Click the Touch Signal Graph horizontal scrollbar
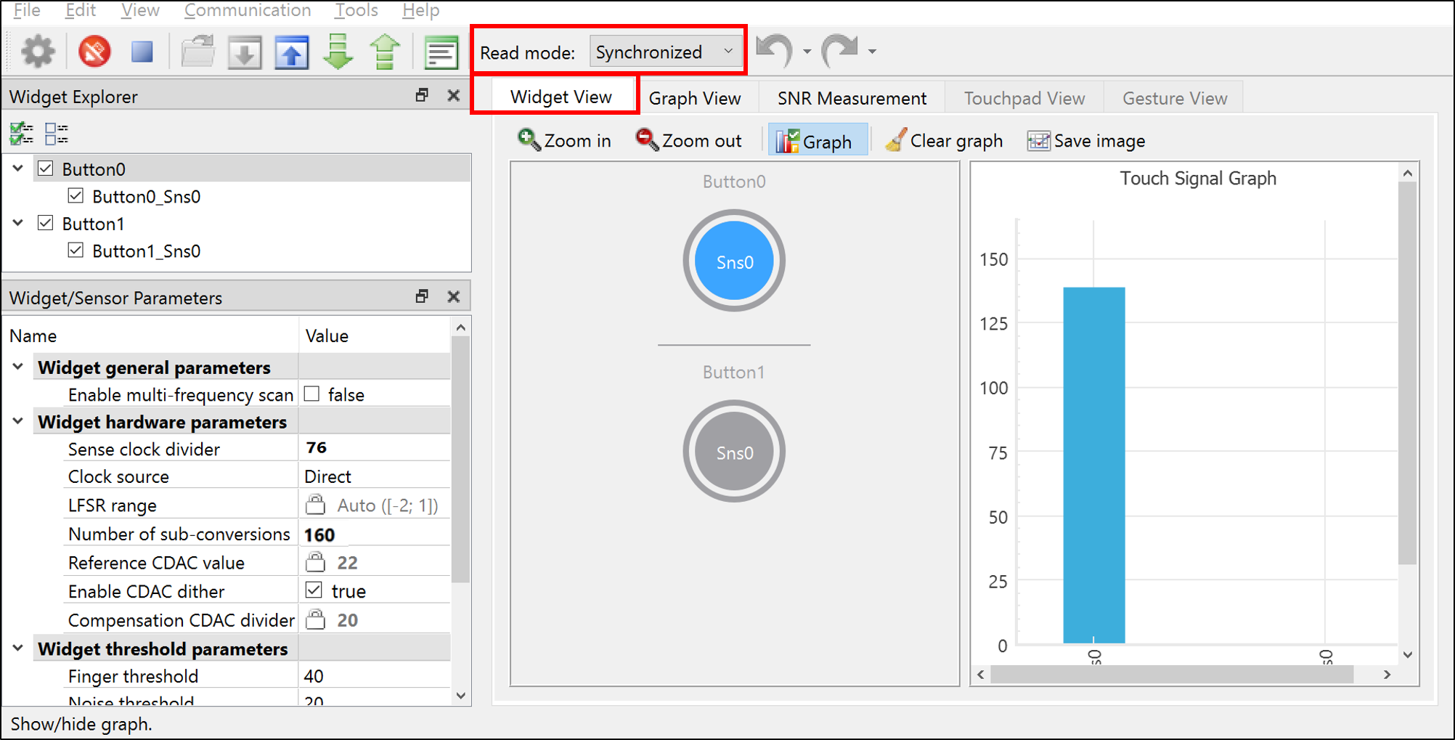This screenshot has height=740, width=1455. click(1172, 674)
